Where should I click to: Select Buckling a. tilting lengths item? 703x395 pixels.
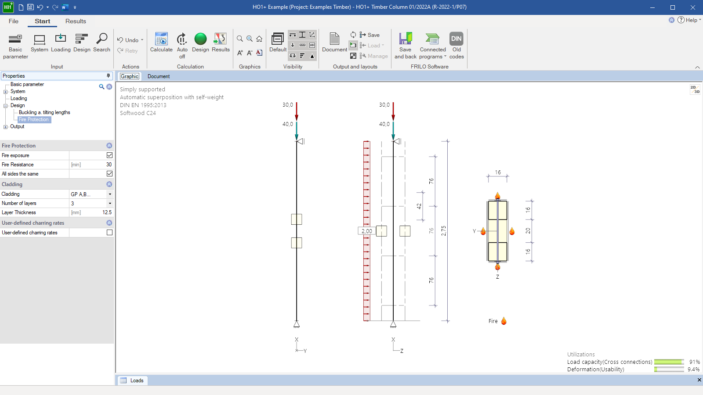point(44,112)
